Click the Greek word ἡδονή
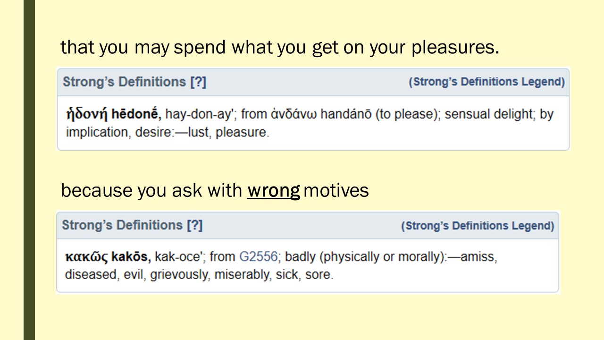This screenshot has height=340, width=604. tap(86, 115)
